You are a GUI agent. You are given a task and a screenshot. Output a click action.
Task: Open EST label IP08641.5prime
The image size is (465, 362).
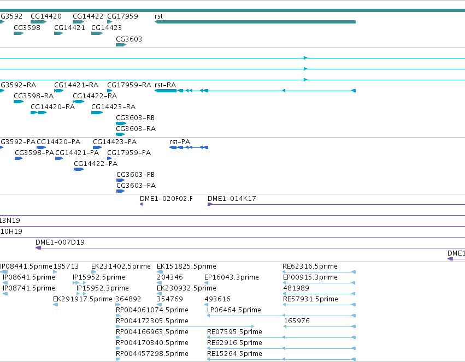click(x=29, y=277)
